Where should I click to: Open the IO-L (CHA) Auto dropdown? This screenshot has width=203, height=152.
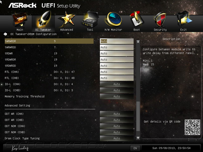click(x=117, y=84)
